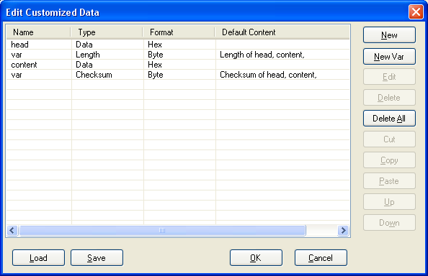Click the horizontal scrollbar left arrow

tap(12, 231)
